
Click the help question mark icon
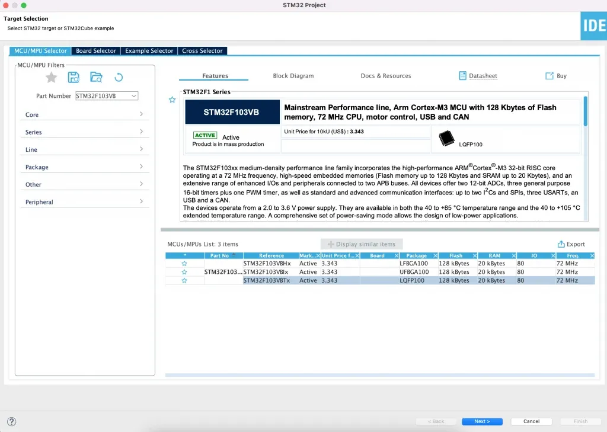(x=11, y=421)
